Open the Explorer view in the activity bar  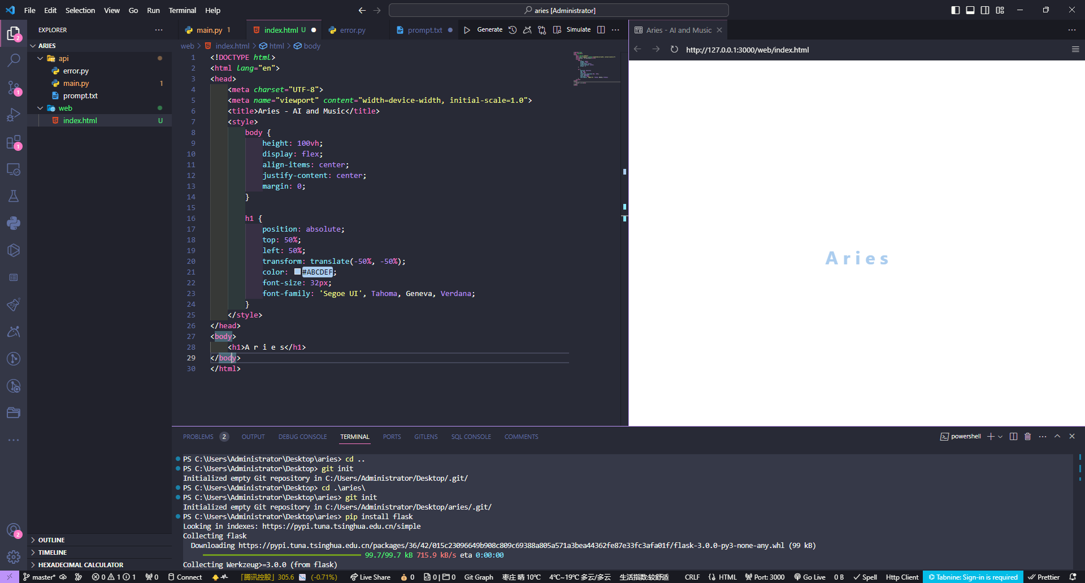click(x=14, y=33)
